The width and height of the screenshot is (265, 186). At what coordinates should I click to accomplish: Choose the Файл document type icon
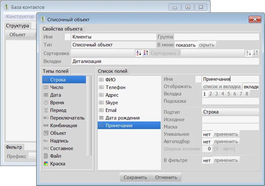point(46,156)
